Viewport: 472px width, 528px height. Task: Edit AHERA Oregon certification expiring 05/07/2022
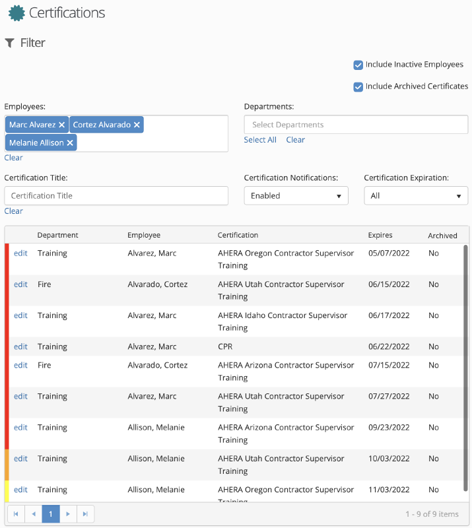coord(20,253)
